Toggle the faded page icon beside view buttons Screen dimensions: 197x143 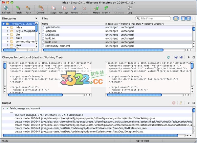tap(194, 18)
